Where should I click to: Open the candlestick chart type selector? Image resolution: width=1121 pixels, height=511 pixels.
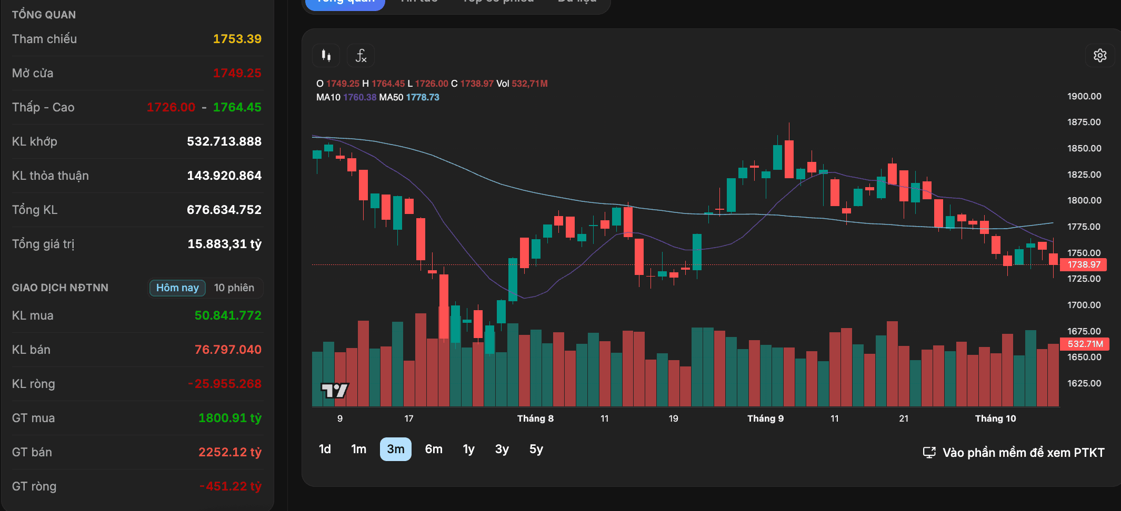(326, 55)
